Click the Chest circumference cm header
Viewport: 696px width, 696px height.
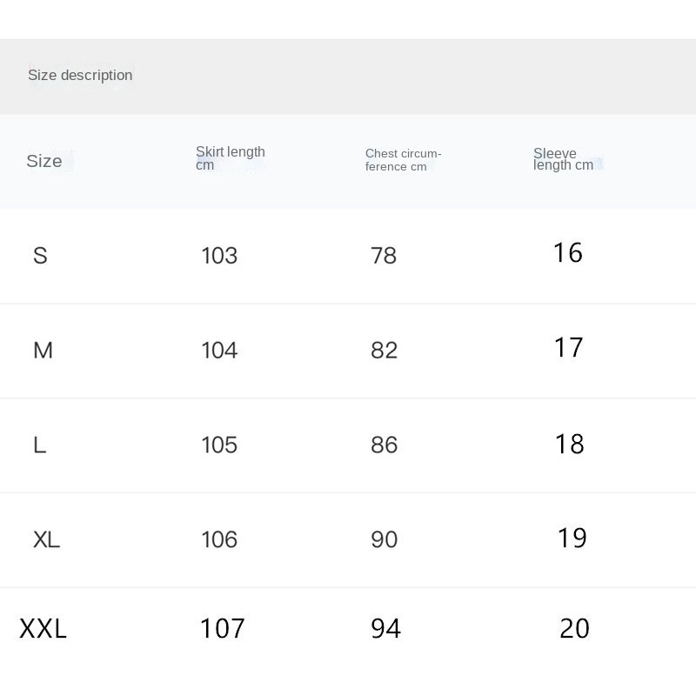tap(403, 160)
